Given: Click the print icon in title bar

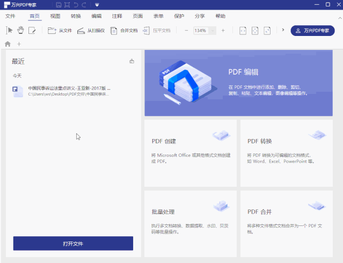Looking at the screenshot, I should pos(67,5).
